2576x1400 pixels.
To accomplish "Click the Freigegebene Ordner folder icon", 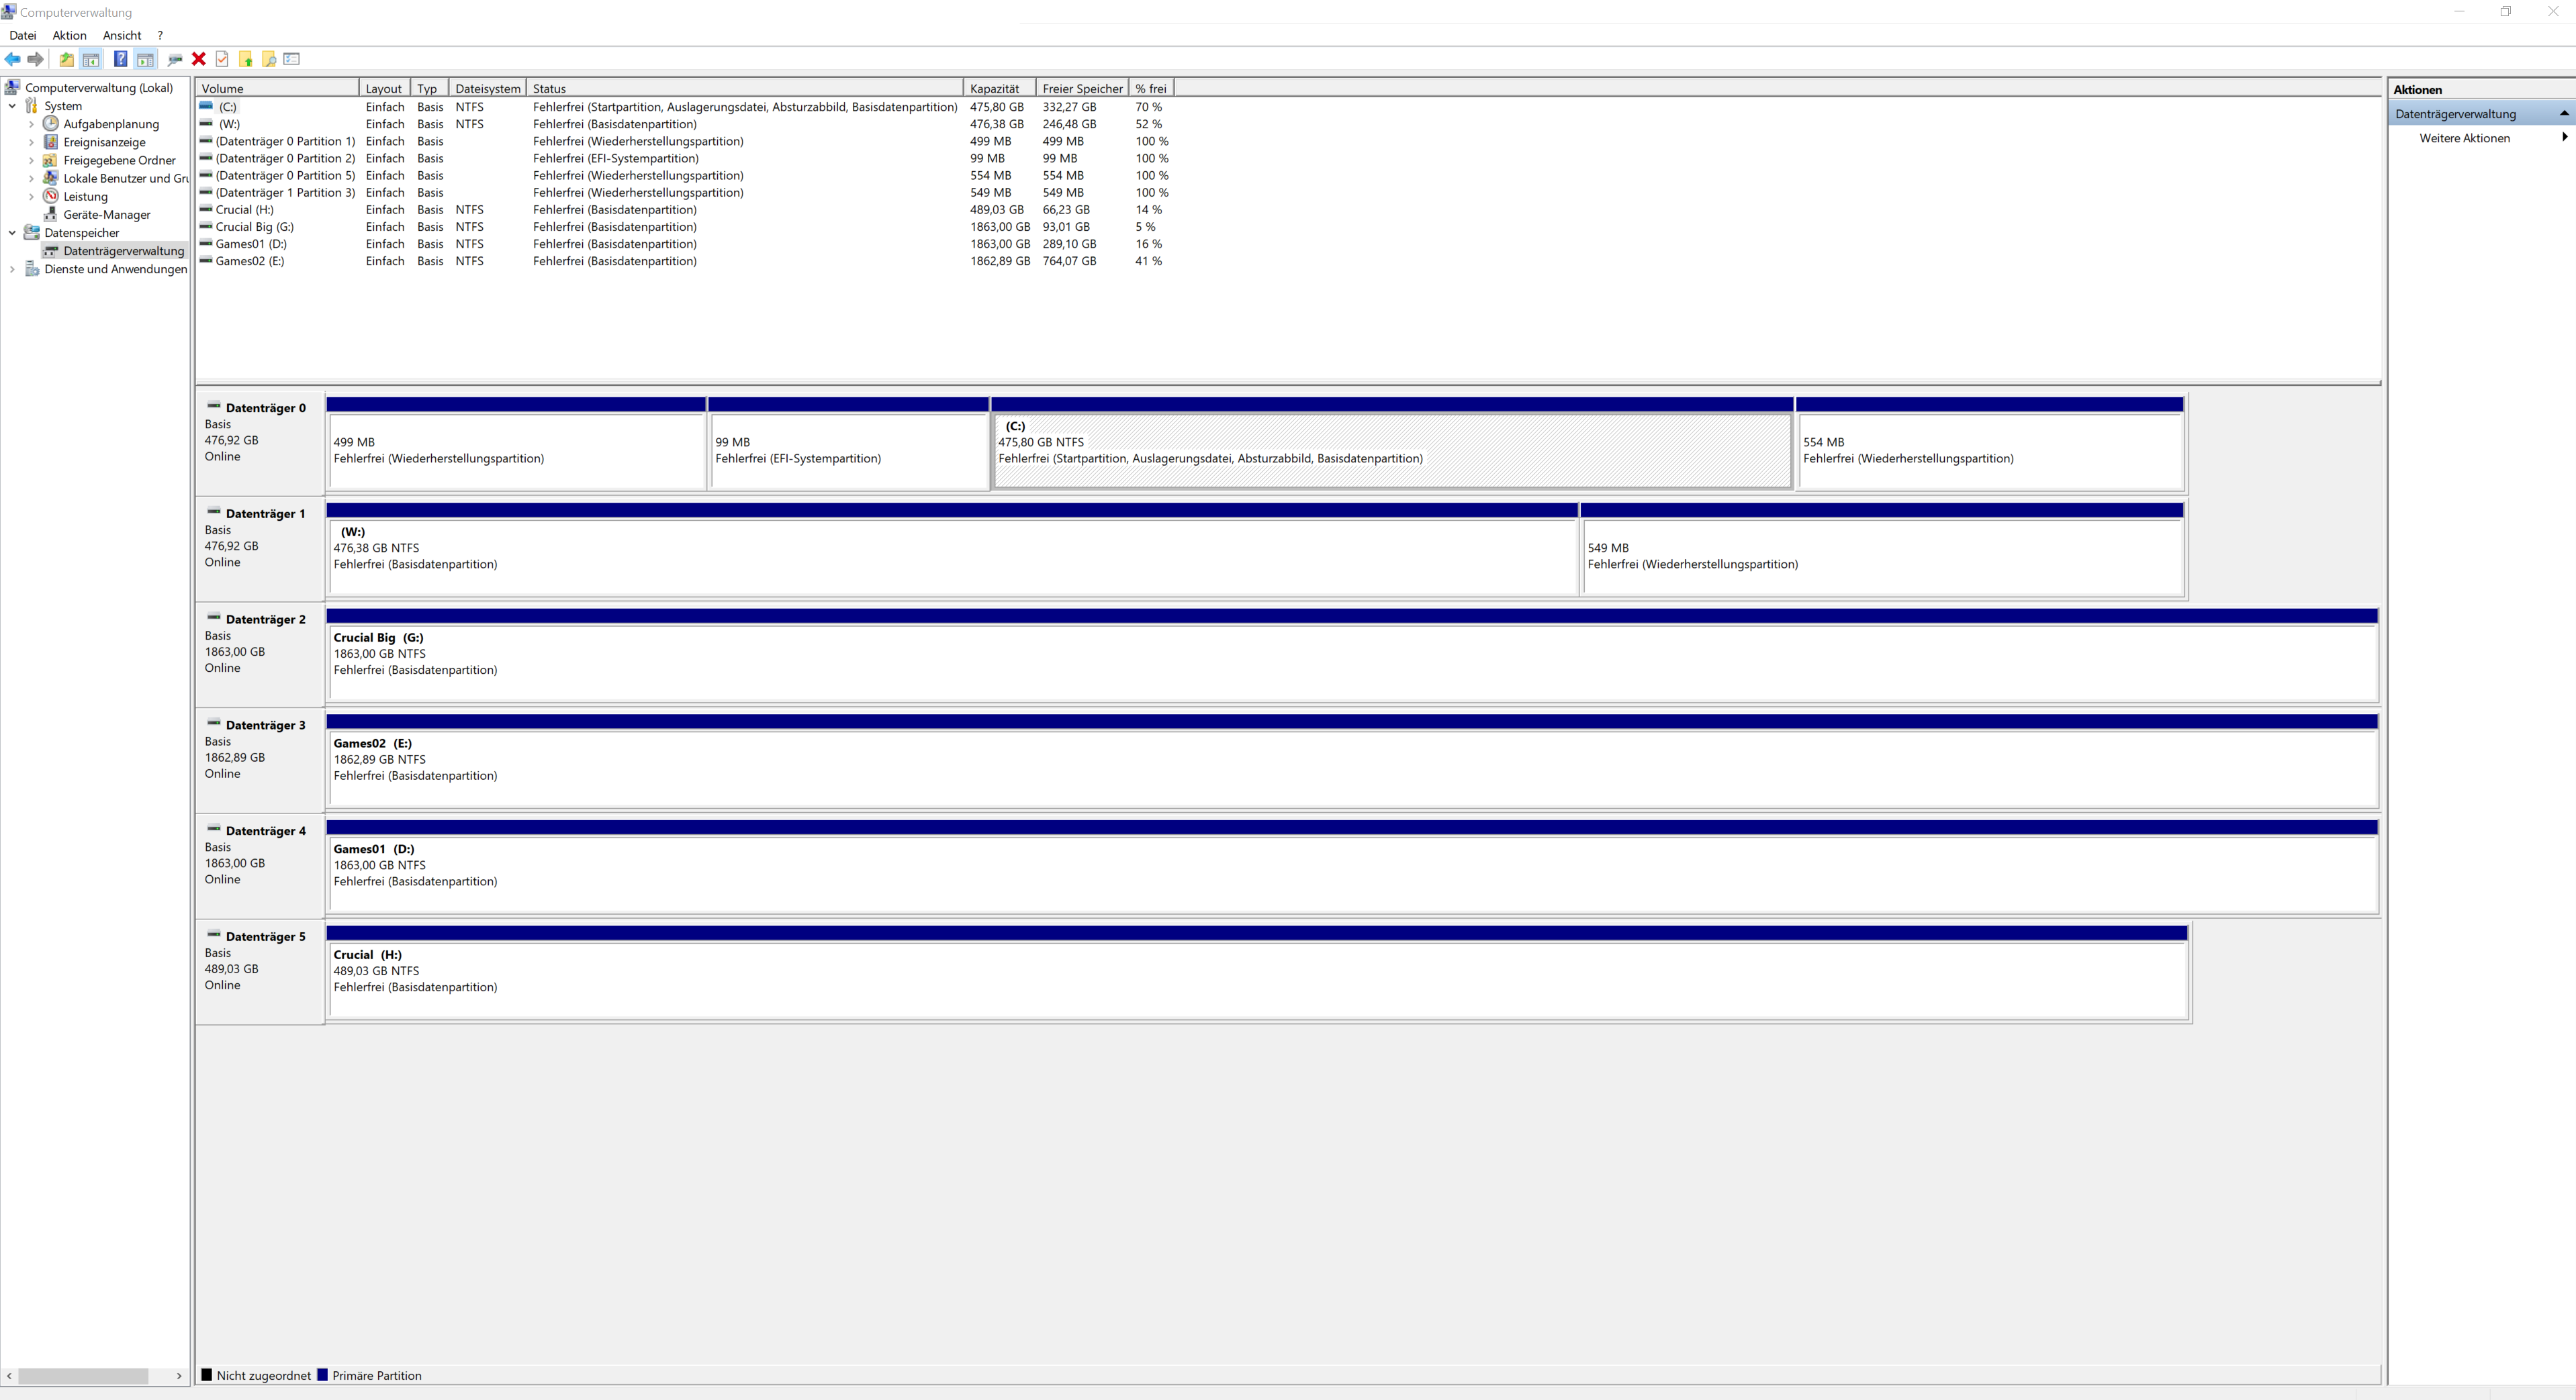I will point(50,160).
